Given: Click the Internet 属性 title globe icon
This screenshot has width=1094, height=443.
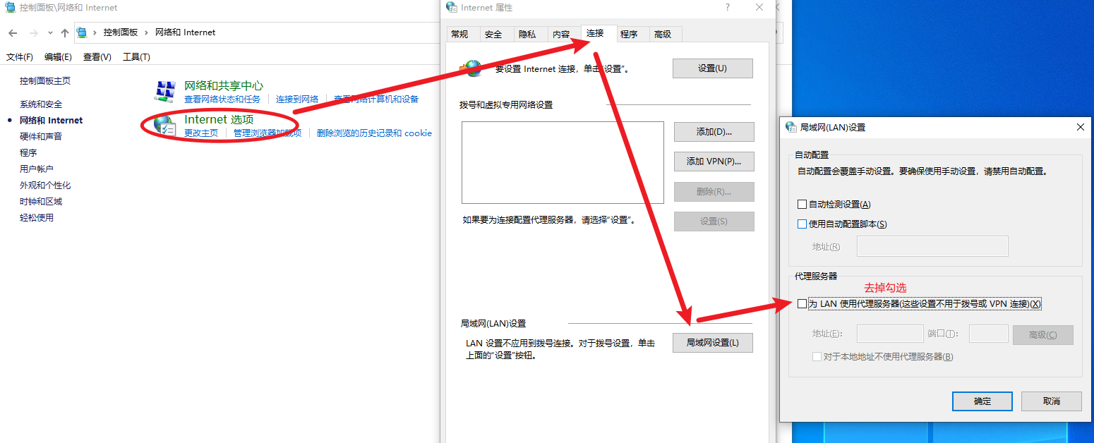Looking at the screenshot, I should (x=452, y=7).
